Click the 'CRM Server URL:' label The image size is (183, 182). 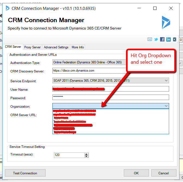[x=23, y=115]
